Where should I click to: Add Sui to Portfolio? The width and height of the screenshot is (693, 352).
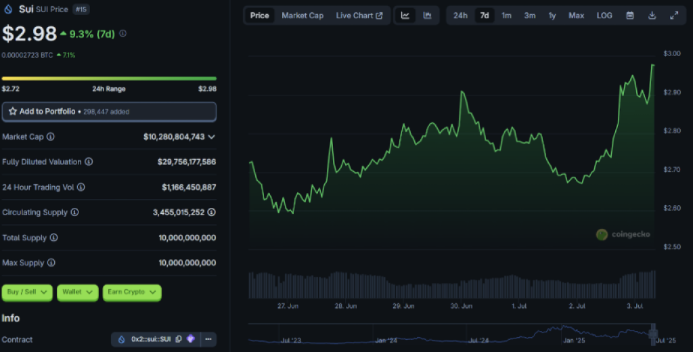tap(109, 112)
